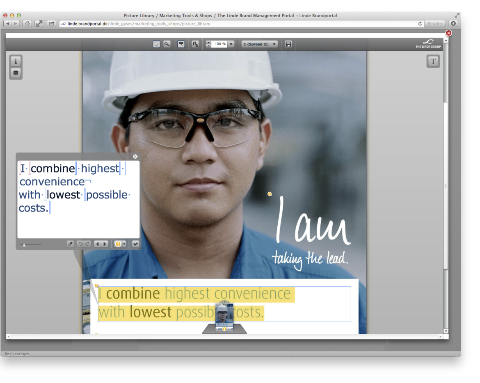Click the yellow note marker near 'I am'
Image resolution: width=480 pixels, height=383 pixels.
(x=270, y=194)
